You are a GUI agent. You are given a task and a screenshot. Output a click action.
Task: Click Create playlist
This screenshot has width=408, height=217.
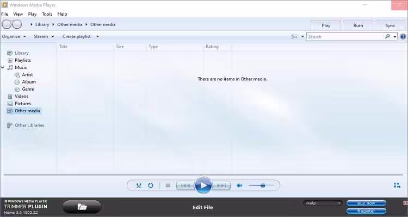(77, 36)
